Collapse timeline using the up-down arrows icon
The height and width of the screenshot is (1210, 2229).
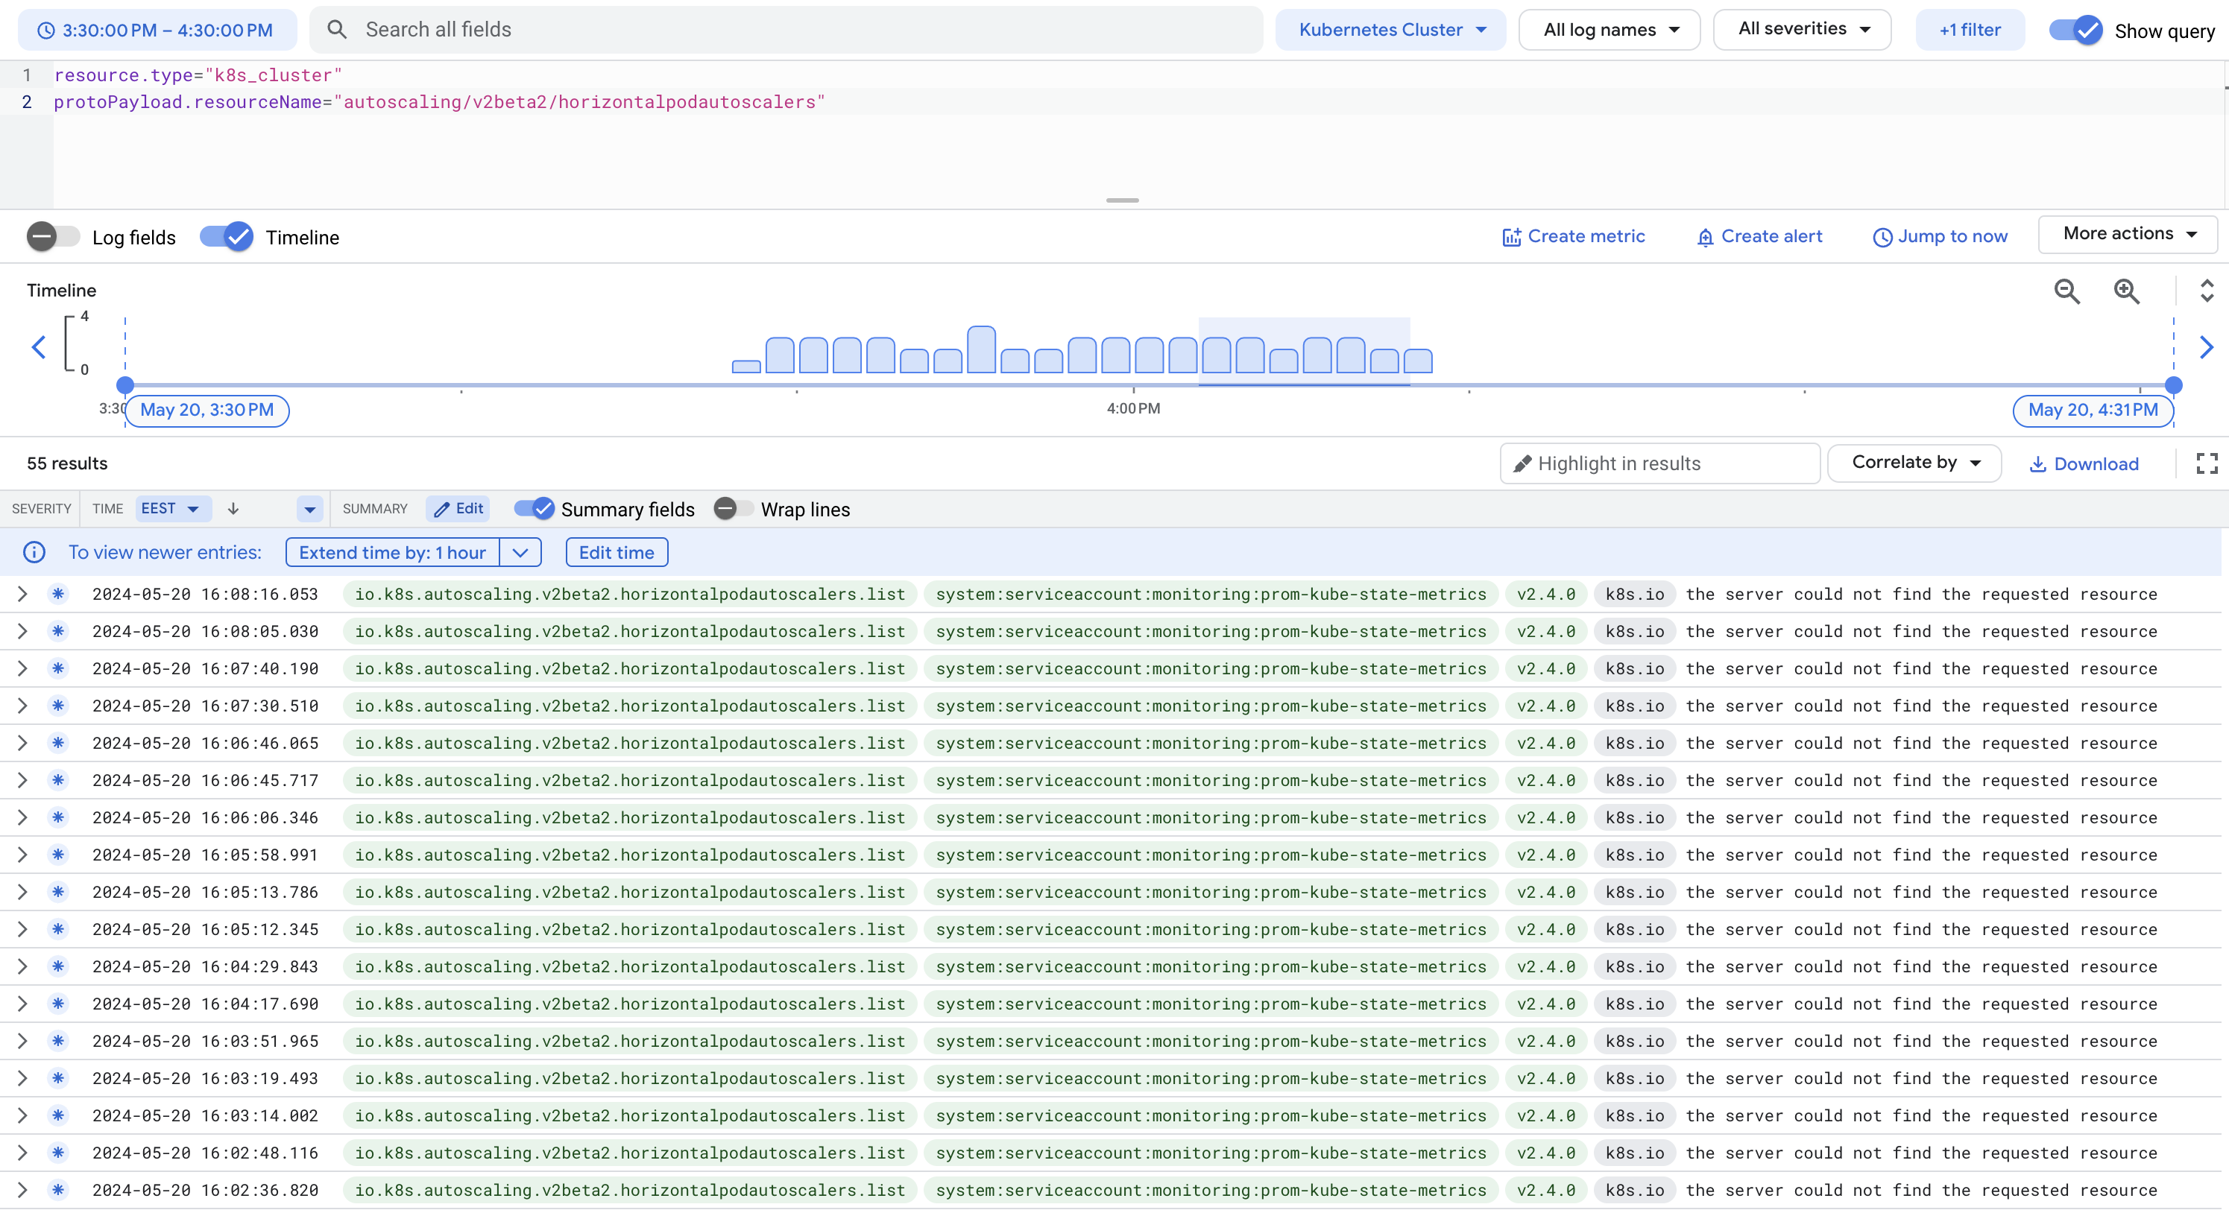[2206, 291]
